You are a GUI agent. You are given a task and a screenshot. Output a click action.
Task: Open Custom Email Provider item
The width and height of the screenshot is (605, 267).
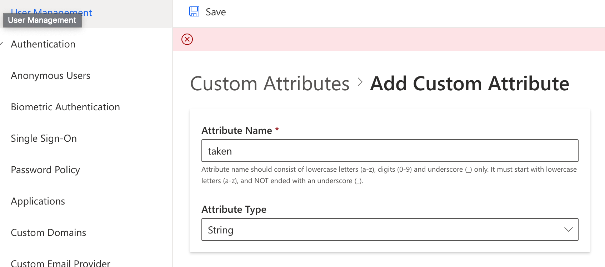point(61,263)
